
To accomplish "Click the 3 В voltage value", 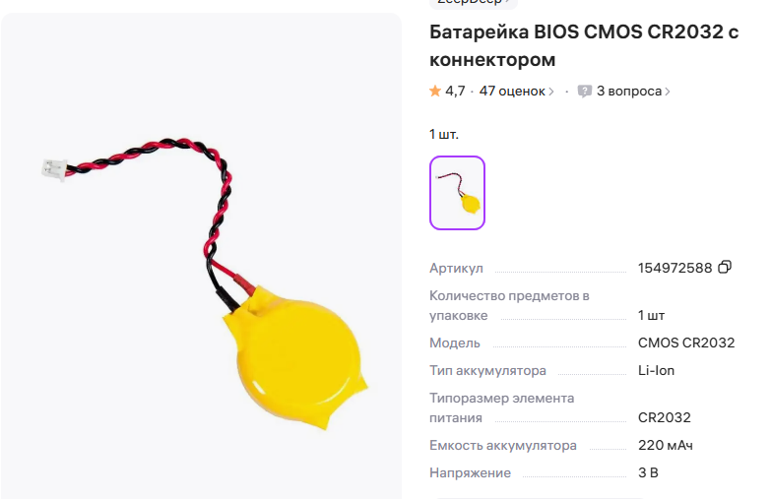I will pyautogui.click(x=648, y=472).
